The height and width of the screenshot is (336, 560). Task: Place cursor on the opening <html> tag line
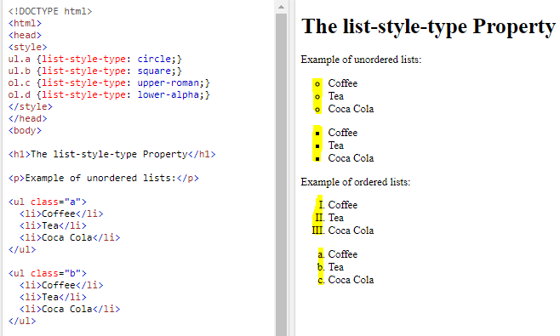point(25,23)
